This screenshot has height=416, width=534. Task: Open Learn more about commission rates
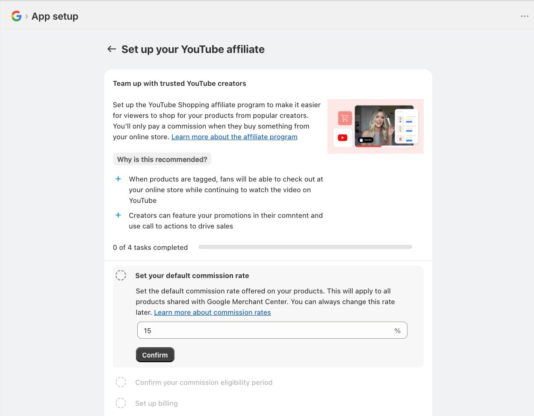click(212, 312)
